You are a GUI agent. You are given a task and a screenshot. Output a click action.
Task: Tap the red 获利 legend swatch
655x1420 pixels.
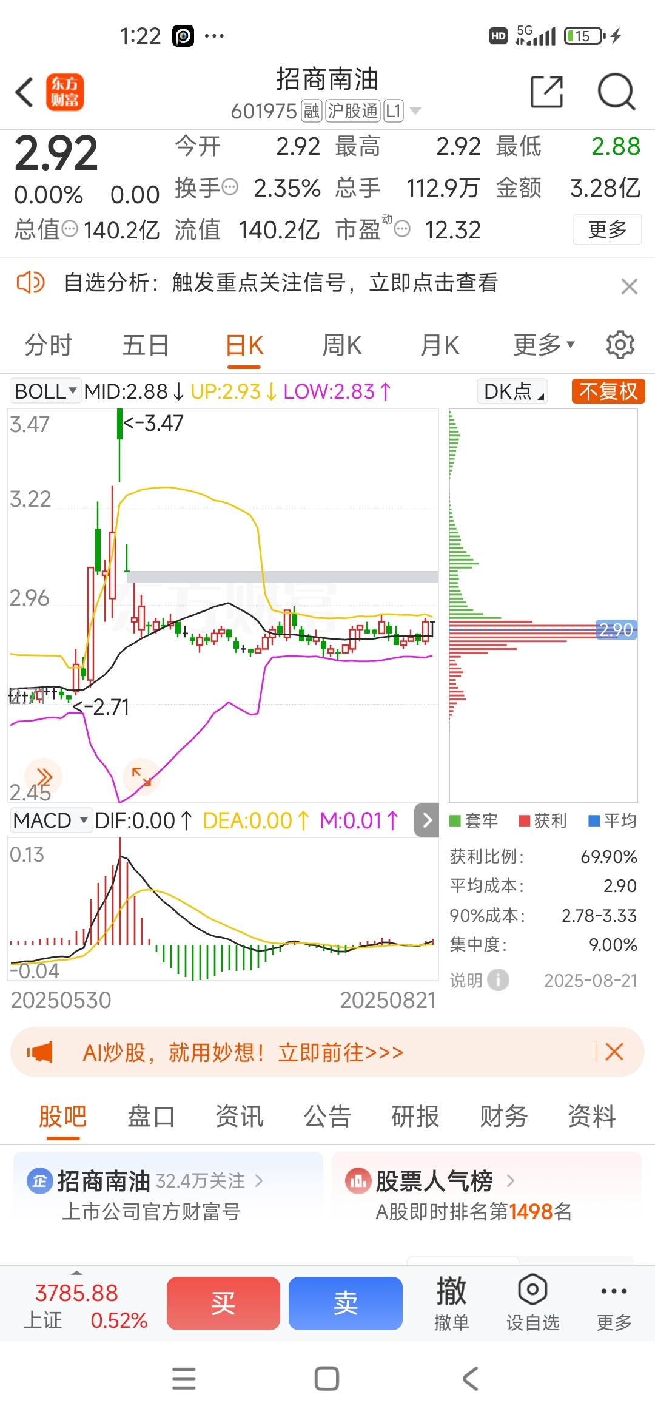click(525, 821)
